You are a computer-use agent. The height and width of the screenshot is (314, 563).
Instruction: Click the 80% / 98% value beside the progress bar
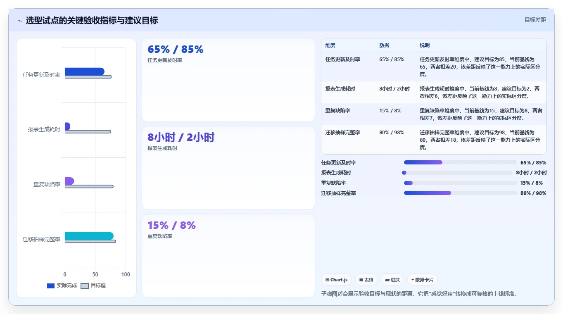pyautogui.click(x=533, y=193)
